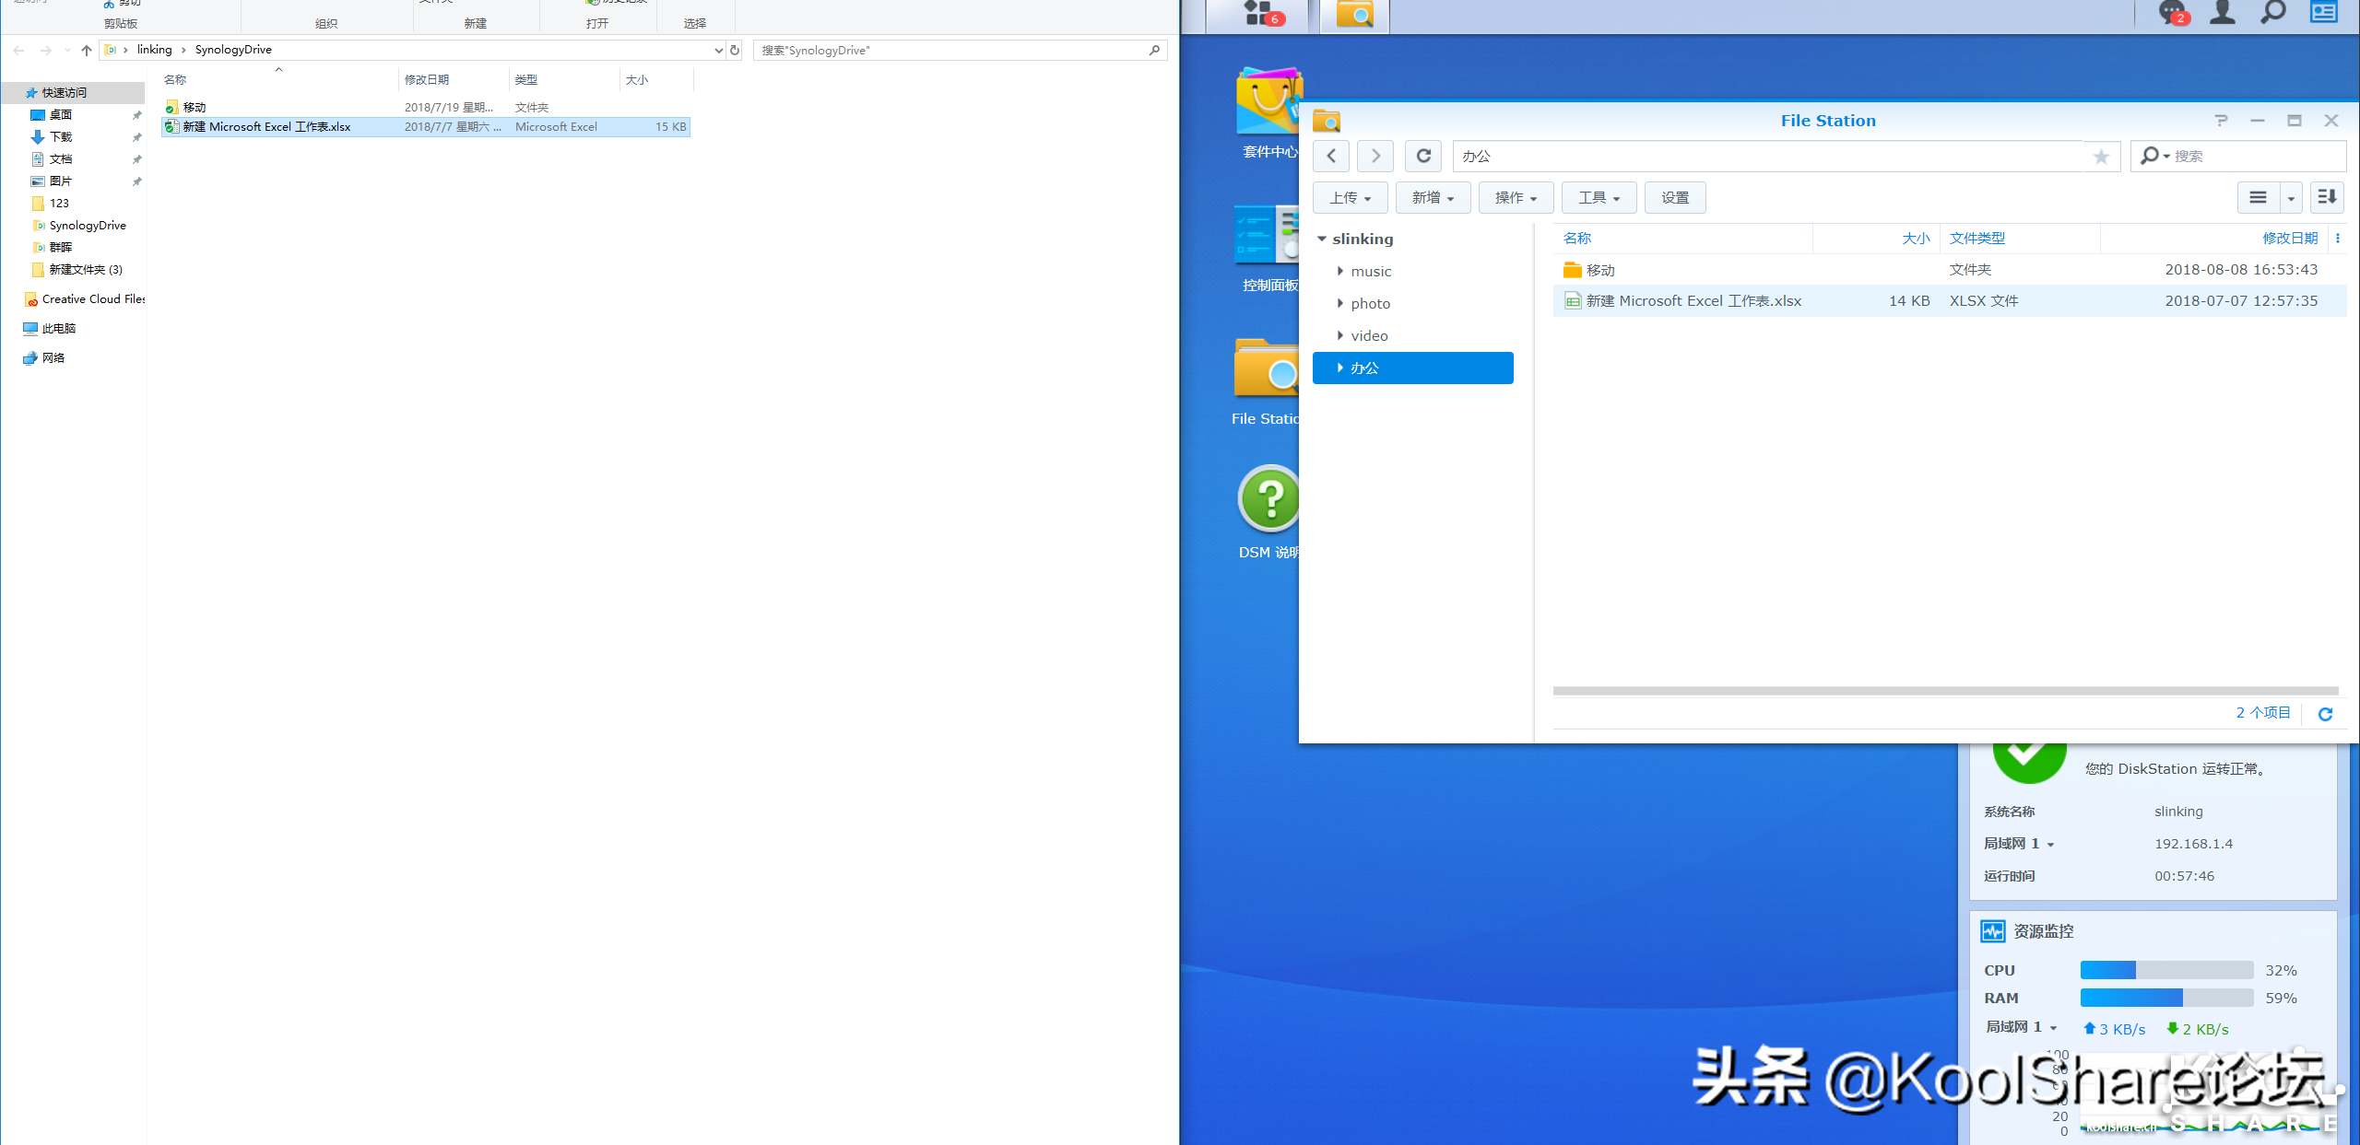Open the 操作 action dropdown

1516,198
